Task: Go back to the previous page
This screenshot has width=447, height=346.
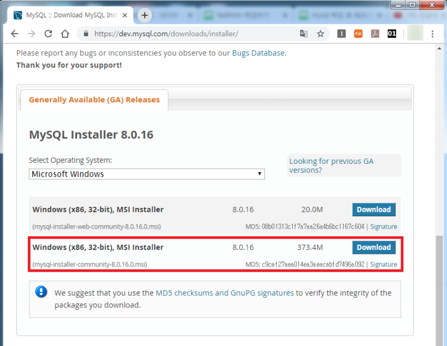Action: 15,34
